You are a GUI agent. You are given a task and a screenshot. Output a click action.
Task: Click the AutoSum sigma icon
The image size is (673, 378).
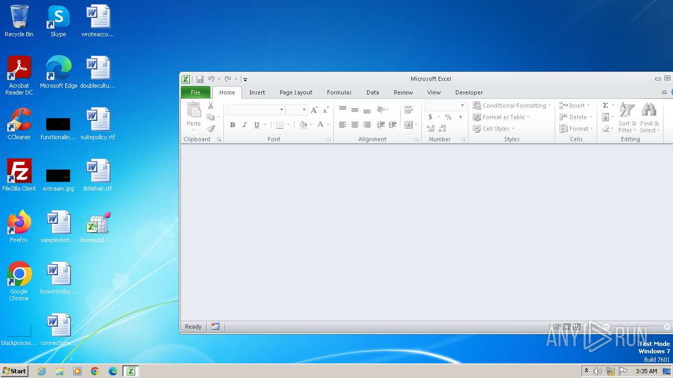(605, 106)
